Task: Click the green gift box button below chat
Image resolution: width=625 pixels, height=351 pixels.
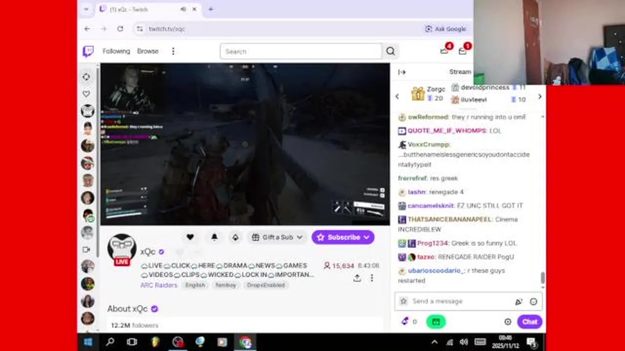Action: coord(436,321)
